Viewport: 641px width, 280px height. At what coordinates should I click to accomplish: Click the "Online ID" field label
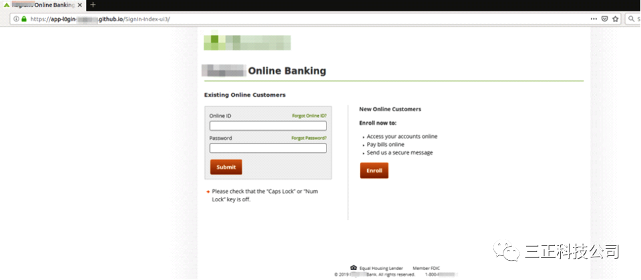tap(220, 116)
